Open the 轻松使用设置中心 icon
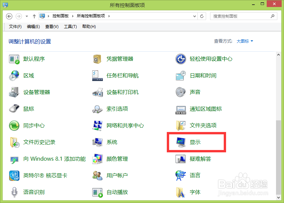284x203 pixels. (x=180, y=59)
